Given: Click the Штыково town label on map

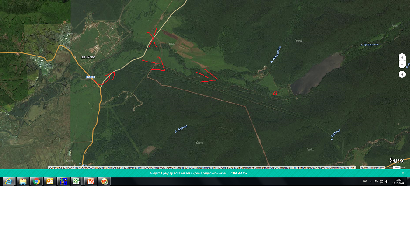Looking at the screenshot, I should 88,57.
